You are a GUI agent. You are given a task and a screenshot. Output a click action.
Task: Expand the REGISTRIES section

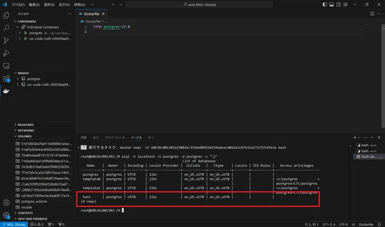click(26, 125)
